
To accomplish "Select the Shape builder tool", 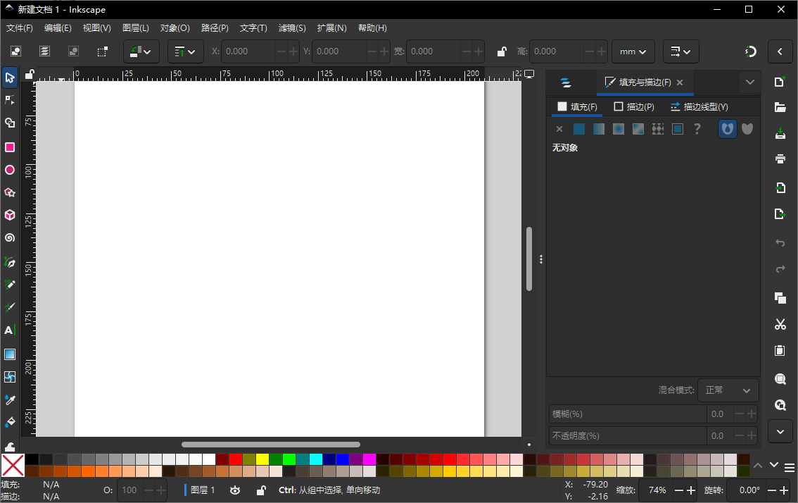I will pos(10,123).
